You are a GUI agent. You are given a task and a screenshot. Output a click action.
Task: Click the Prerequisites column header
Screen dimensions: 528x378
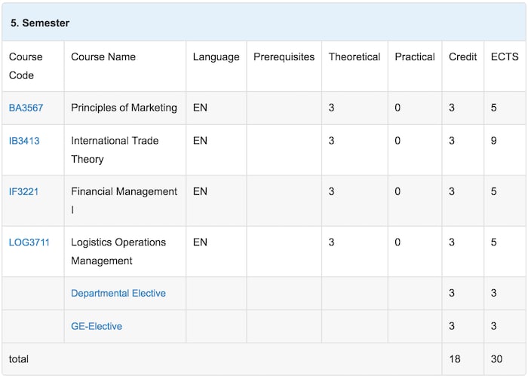(x=284, y=57)
